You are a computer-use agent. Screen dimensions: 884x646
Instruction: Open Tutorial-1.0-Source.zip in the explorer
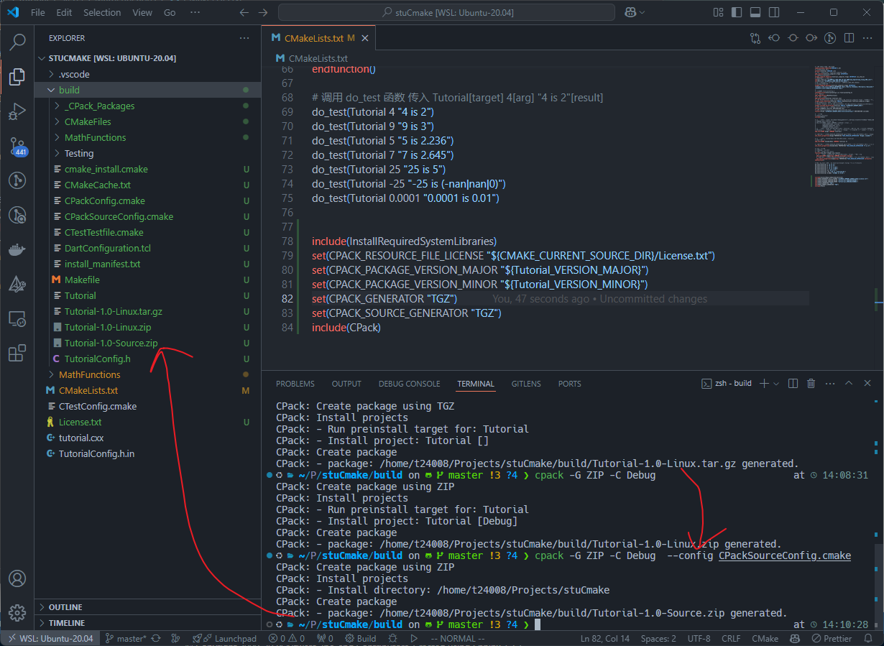(x=111, y=343)
